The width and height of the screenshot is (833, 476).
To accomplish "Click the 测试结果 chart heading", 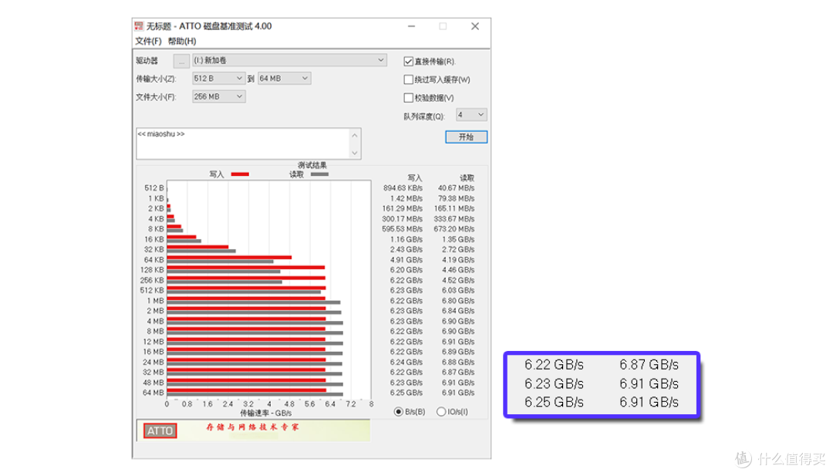I will (x=312, y=165).
